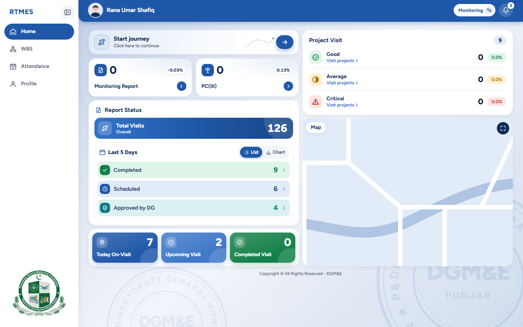
Task: Click Visit projects link under Good
Action: coord(342,61)
